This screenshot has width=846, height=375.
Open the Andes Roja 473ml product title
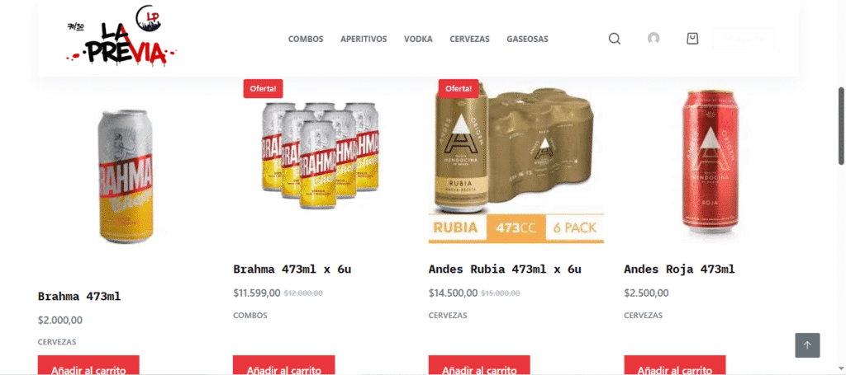(679, 269)
